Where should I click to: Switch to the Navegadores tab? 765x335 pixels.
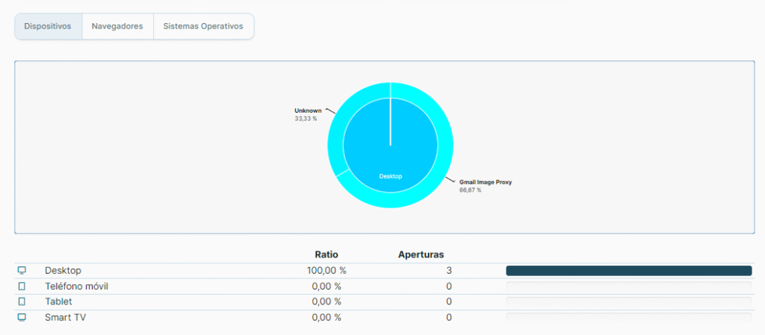click(117, 26)
